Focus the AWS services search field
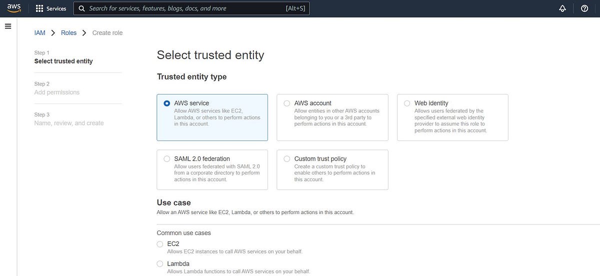600x276 pixels. coord(191,8)
